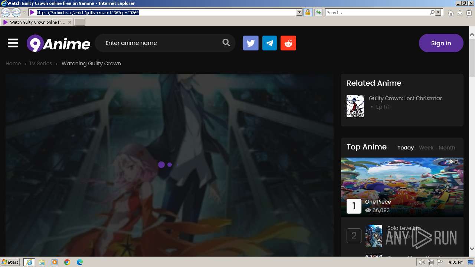Open the media player taskbar icon
The image size is (475, 267).
pyautogui.click(x=55, y=262)
